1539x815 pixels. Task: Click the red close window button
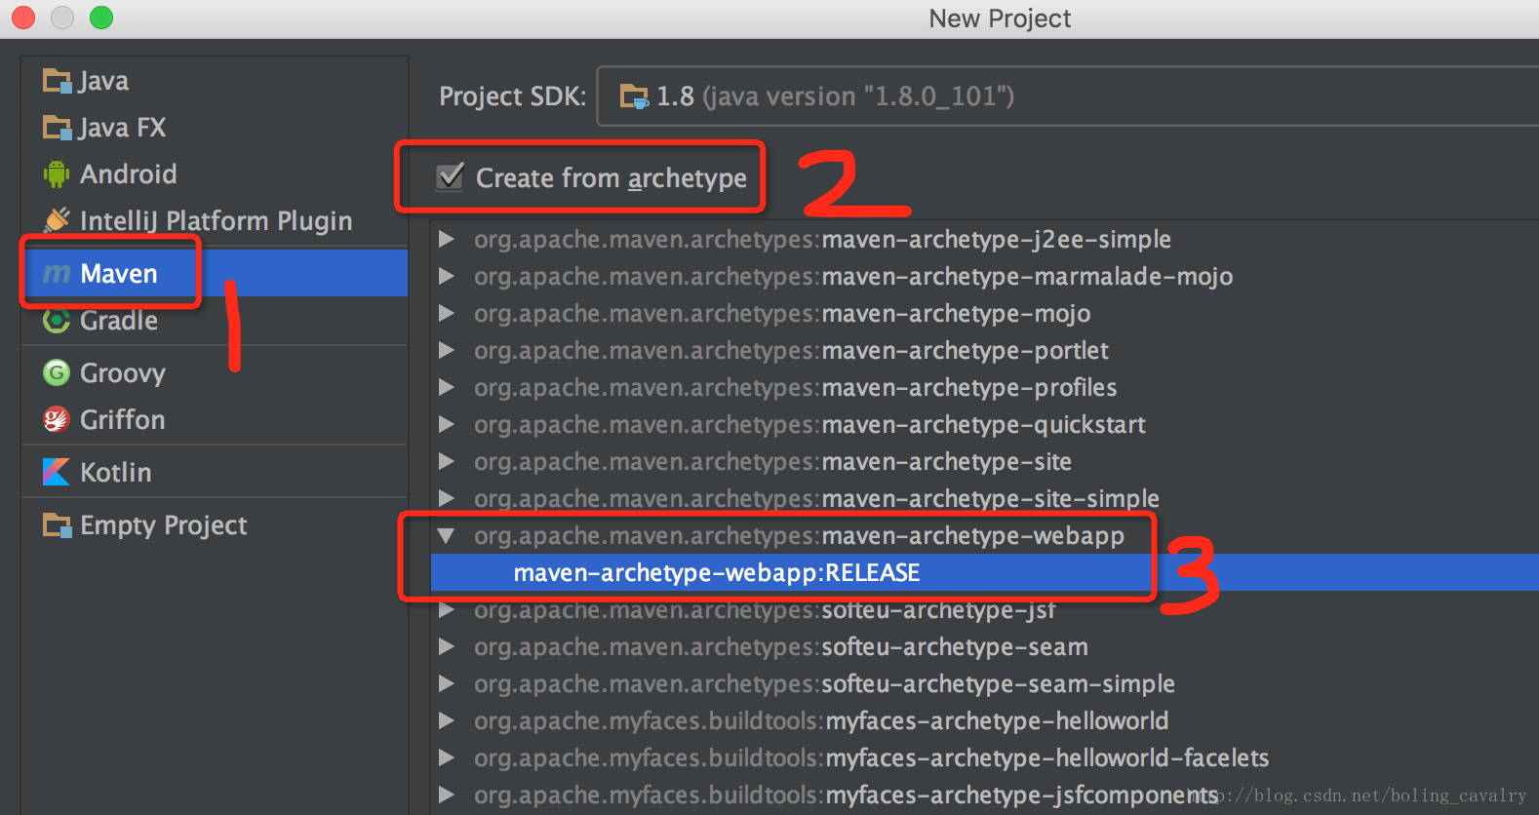point(23,18)
